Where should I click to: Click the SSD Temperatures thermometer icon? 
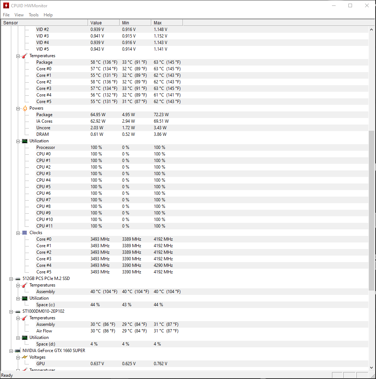pos(25,285)
